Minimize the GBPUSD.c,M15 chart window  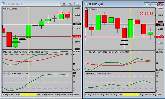click(x=64, y=4)
